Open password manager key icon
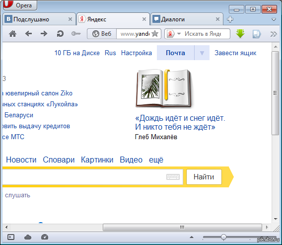 pyautogui.click(x=76, y=34)
